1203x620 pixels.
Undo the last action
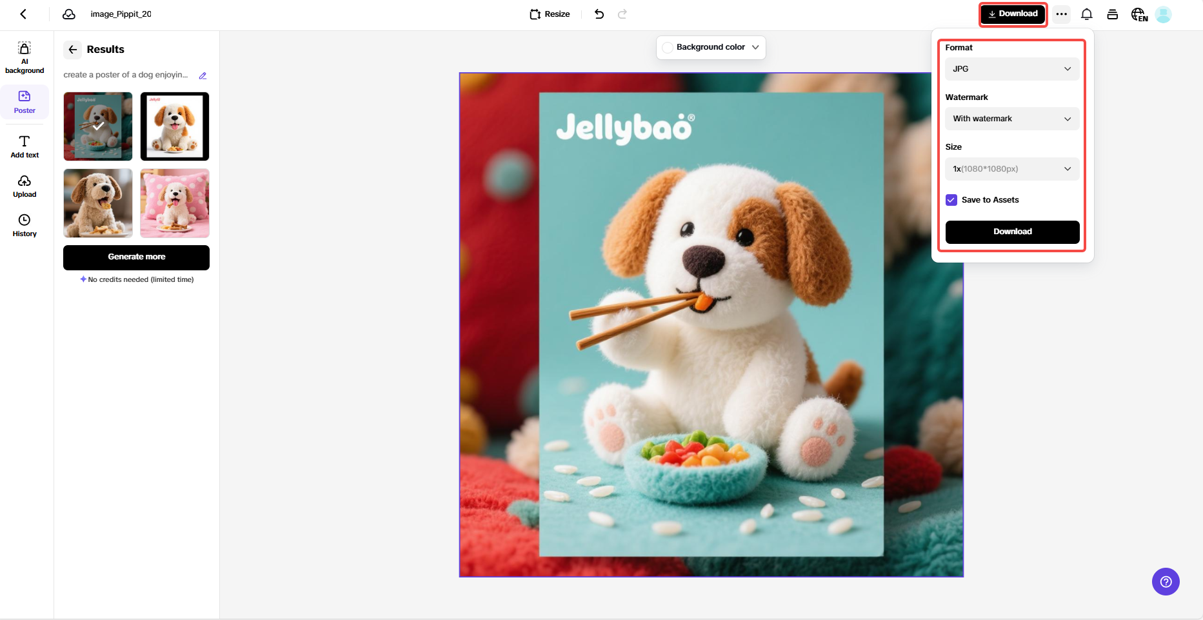click(599, 14)
